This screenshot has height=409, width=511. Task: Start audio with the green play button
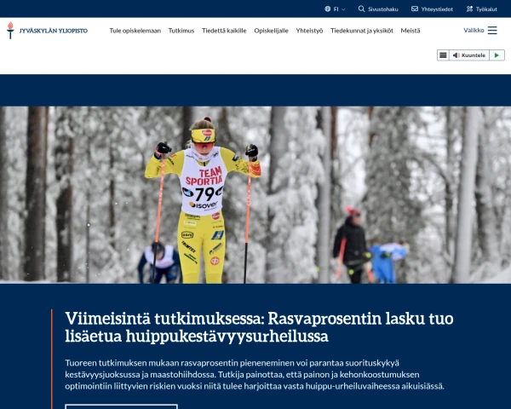coord(497,55)
